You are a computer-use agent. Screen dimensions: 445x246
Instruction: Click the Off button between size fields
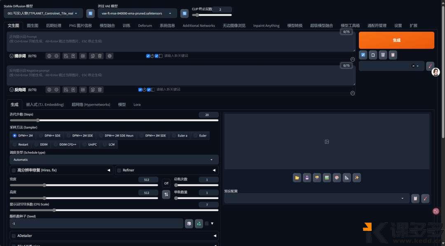(x=166, y=183)
